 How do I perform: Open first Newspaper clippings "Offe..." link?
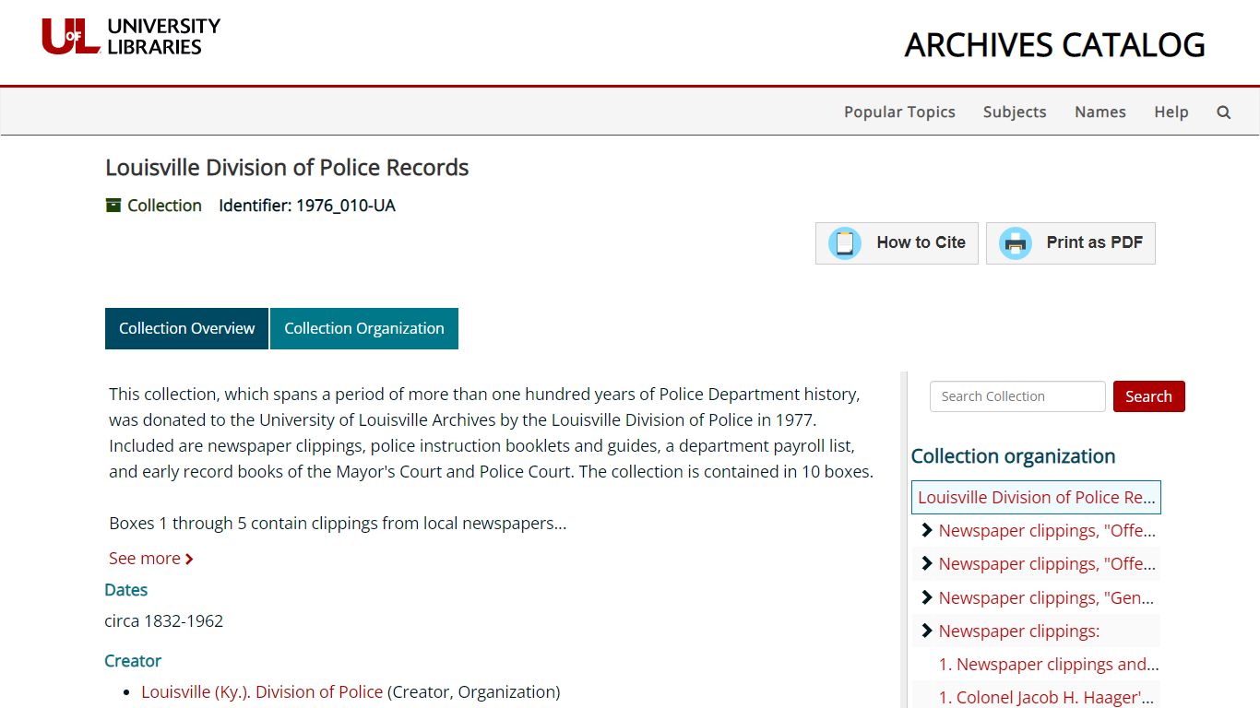[x=1047, y=530]
